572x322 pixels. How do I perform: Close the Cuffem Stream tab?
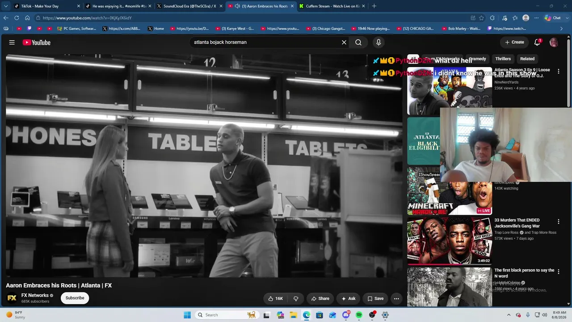pos(363,6)
